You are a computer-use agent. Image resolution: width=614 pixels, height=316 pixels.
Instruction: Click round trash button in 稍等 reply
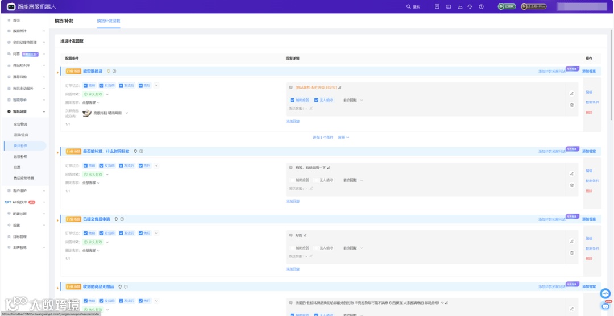[x=572, y=185]
